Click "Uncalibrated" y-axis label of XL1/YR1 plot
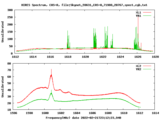Image resolution: width=160 pixels, height=120 pixels. (2, 32)
